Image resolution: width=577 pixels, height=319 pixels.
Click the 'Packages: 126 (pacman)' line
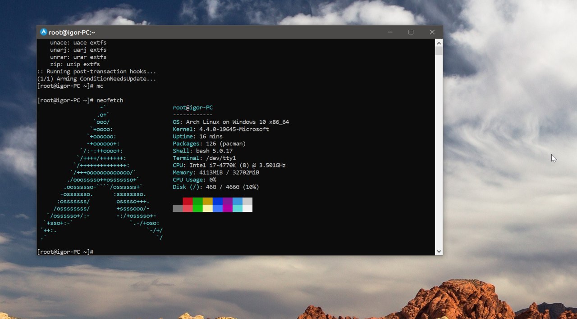tap(209, 144)
